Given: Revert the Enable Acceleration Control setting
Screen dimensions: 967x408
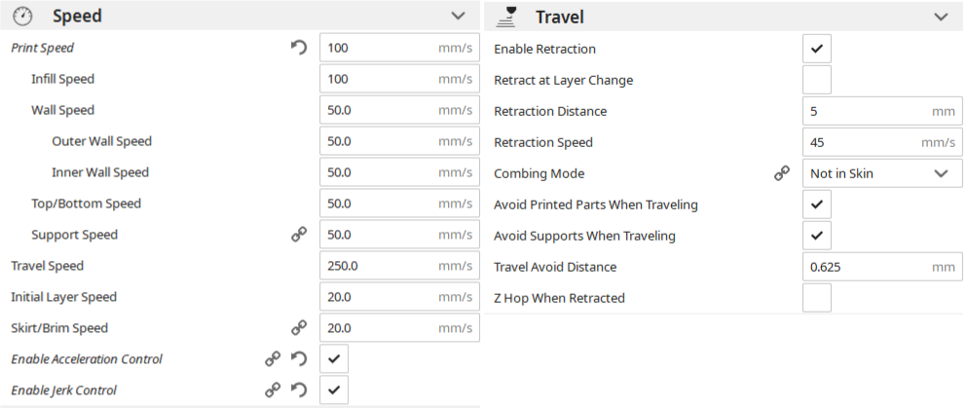Looking at the screenshot, I should coord(299,359).
